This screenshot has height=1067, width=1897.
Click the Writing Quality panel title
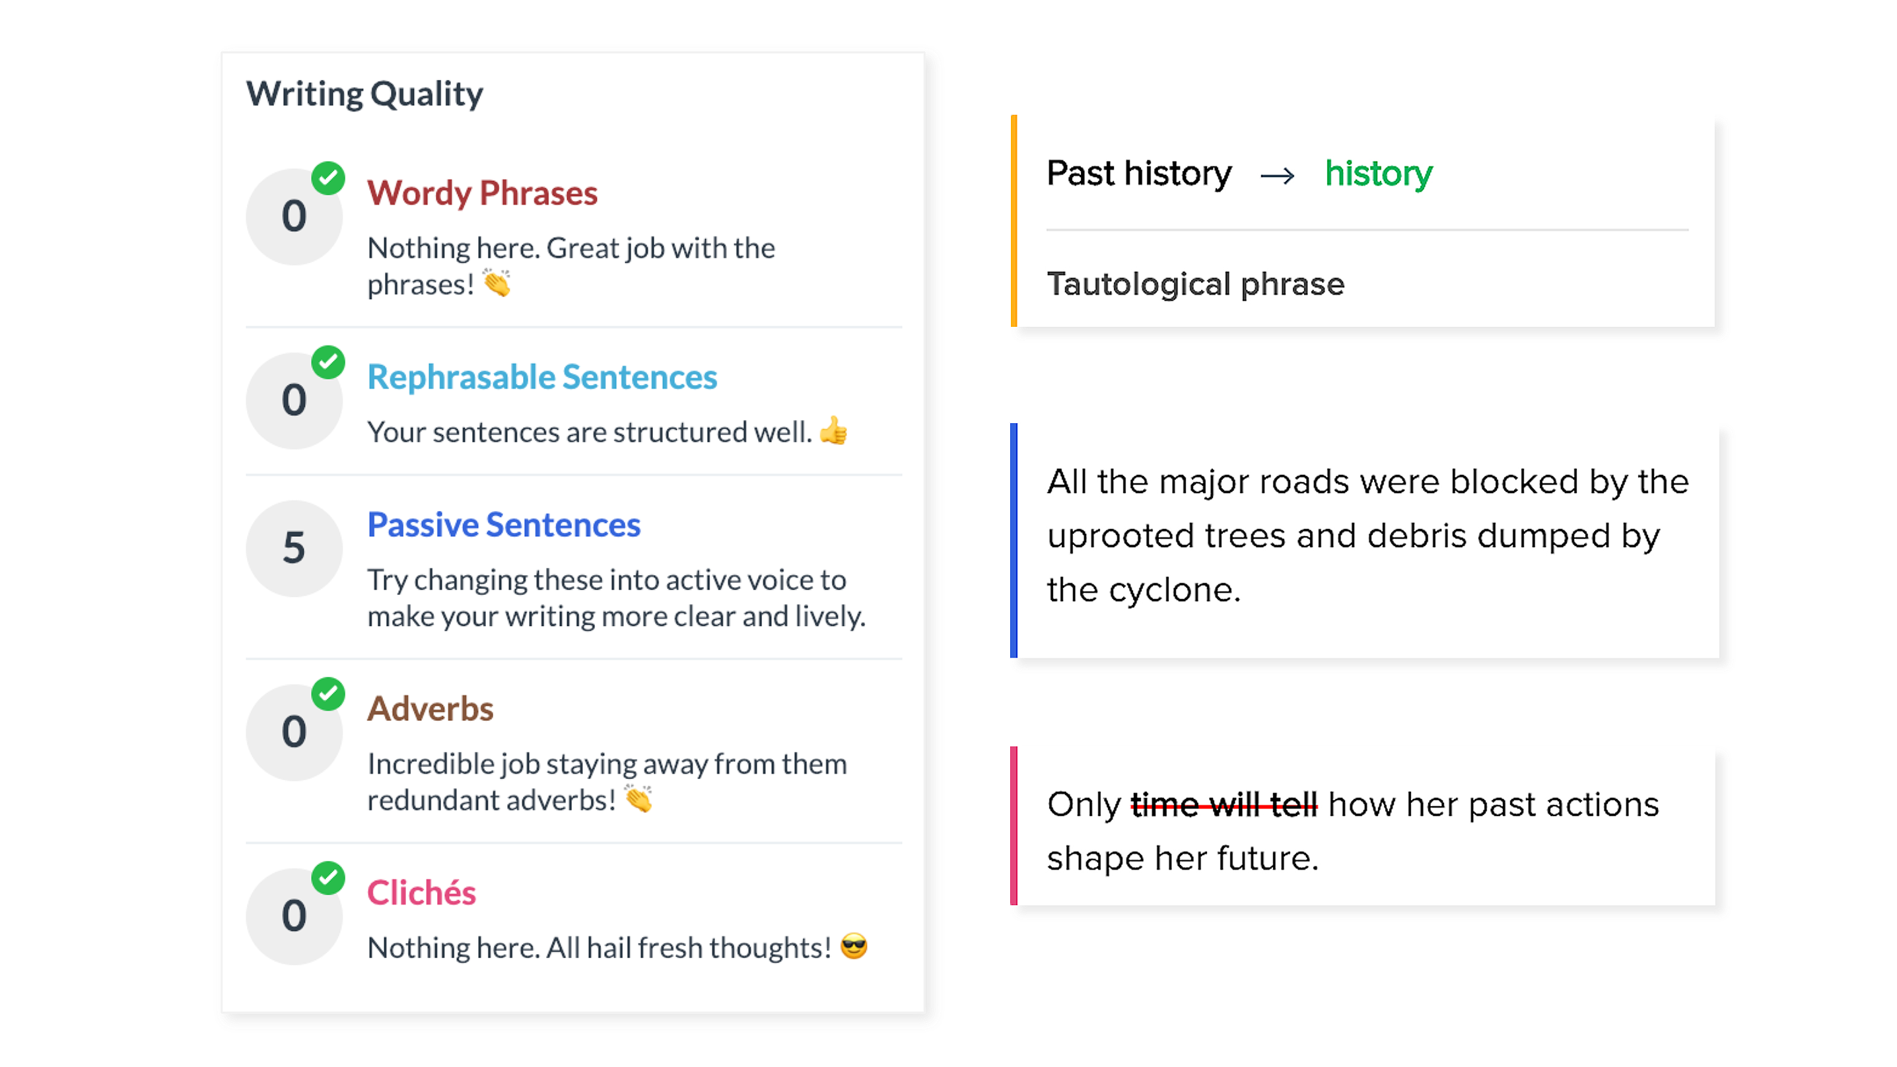pyautogui.click(x=364, y=94)
